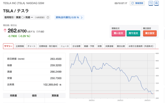165x103 pixels.
Task: Select the 主な指標 tab
Action: click(76, 46)
